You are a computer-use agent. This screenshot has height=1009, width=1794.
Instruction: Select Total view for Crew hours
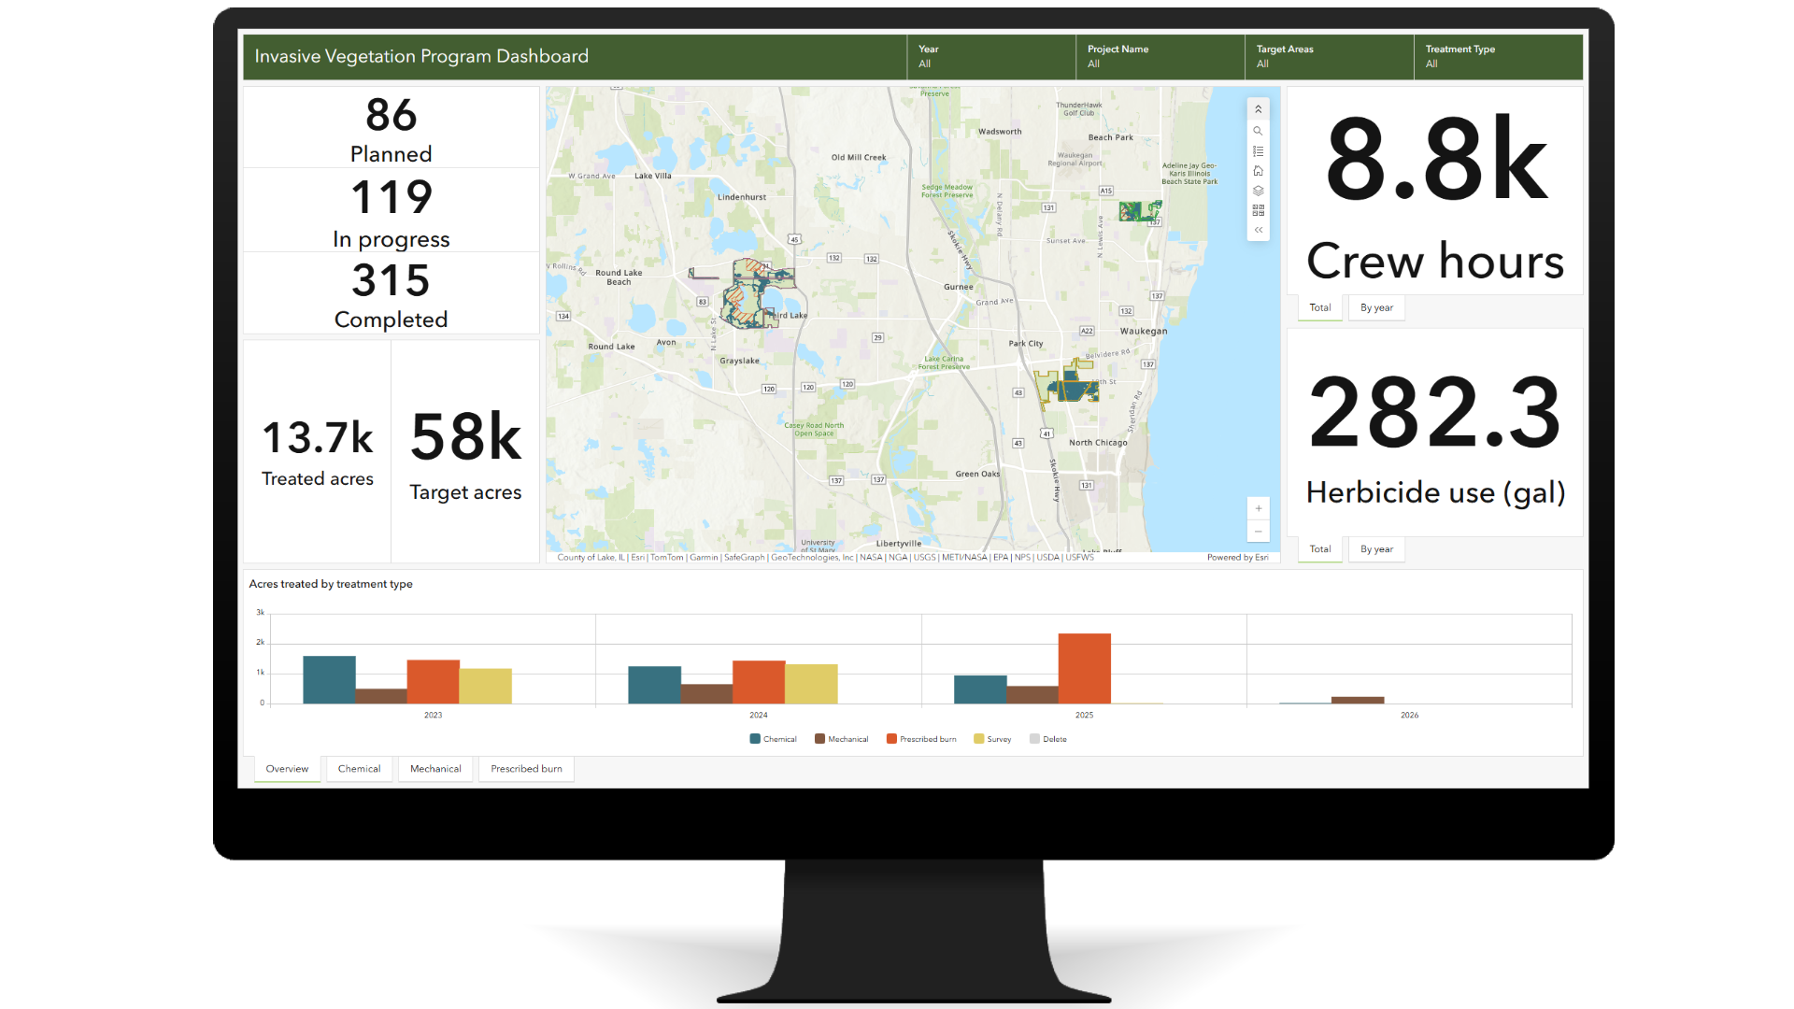tap(1319, 307)
